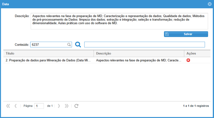Go to the next page
Viewport: 214px width, 118px height.
59,106
